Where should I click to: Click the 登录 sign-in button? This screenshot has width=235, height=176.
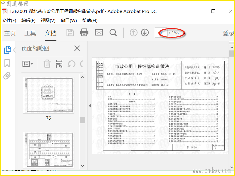point(229,33)
